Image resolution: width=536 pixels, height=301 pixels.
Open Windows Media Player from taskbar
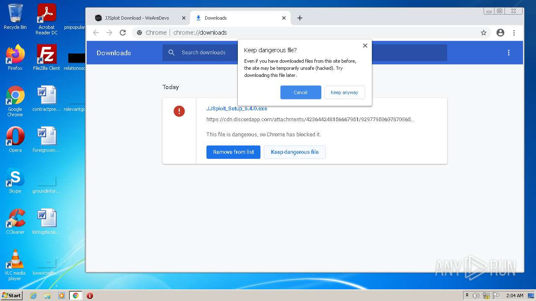[x=62, y=296]
